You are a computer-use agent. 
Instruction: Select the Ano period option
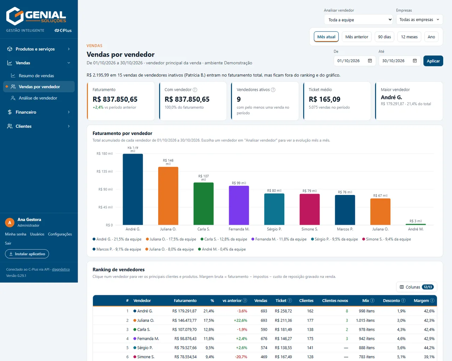coord(432,37)
